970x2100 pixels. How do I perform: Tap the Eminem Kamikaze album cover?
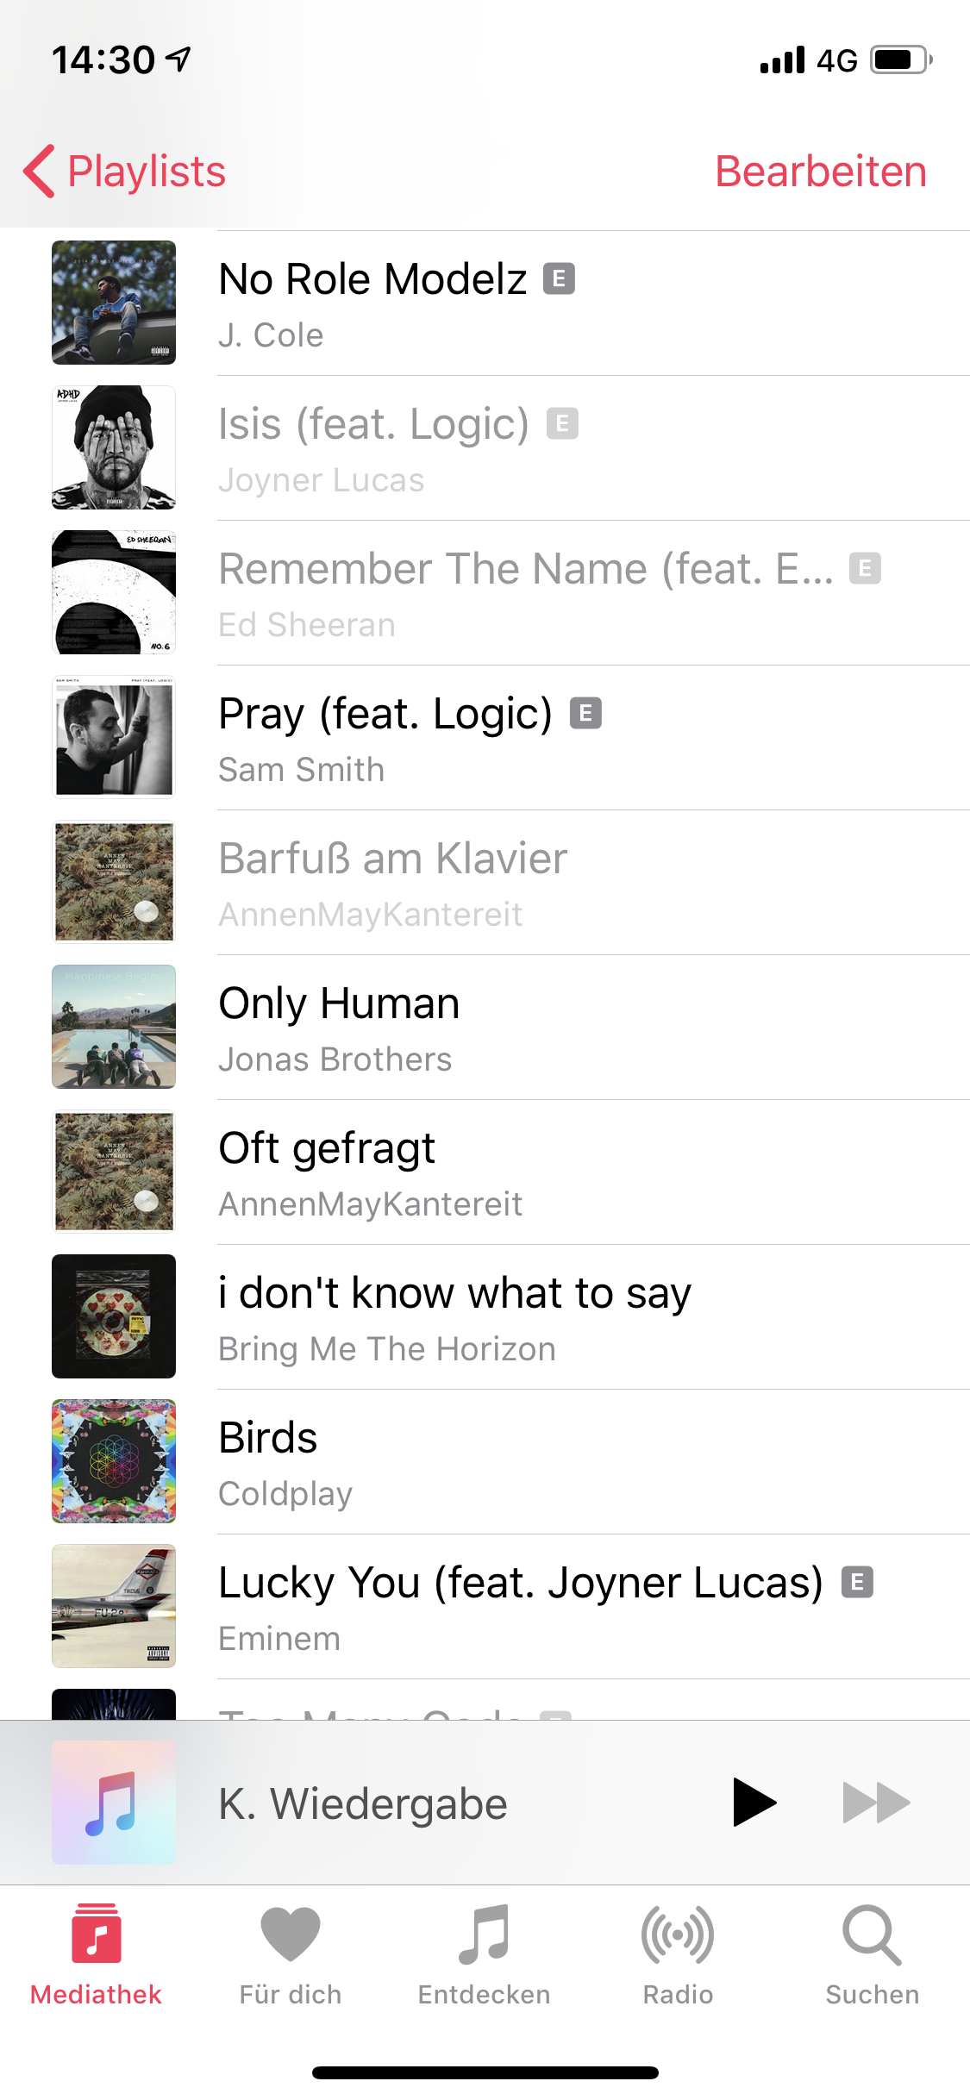(114, 1606)
